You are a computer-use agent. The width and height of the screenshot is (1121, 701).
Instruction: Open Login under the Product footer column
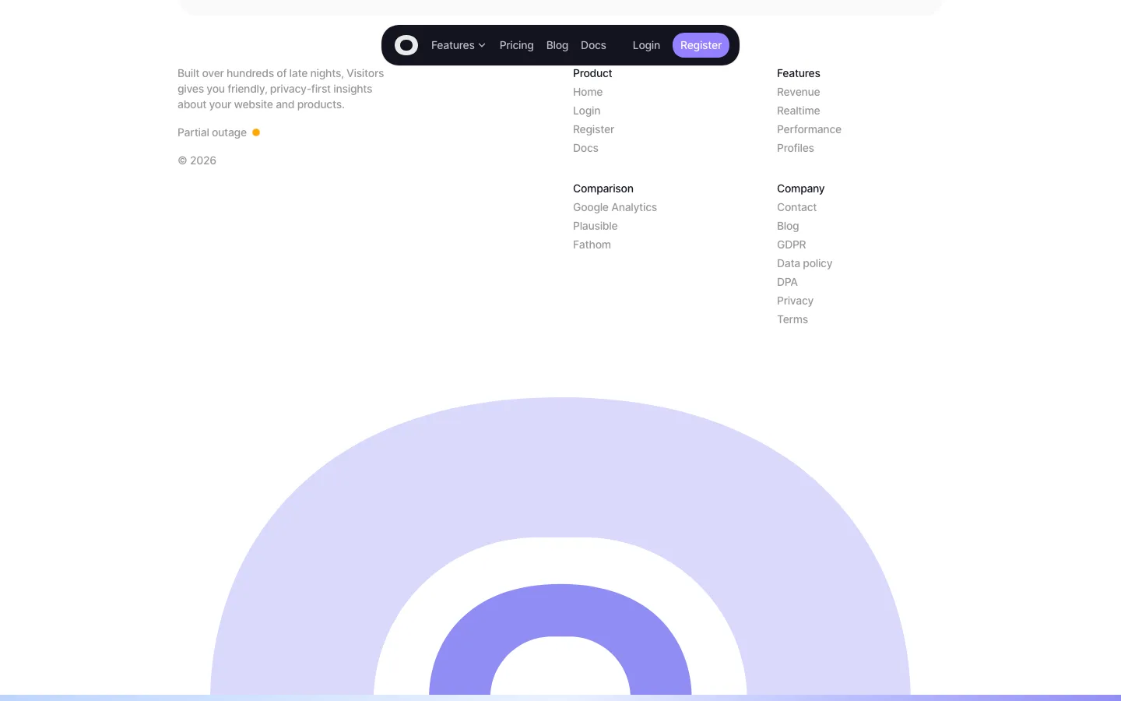(x=587, y=111)
